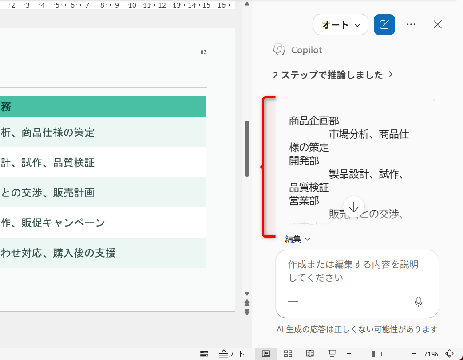
Task: Open the オート mode dropdown
Action: 340,24
